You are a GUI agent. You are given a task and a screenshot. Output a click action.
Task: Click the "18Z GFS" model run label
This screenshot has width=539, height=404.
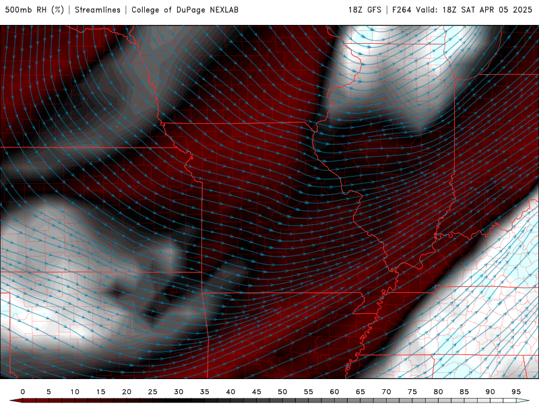pyautogui.click(x=364, y=10)
